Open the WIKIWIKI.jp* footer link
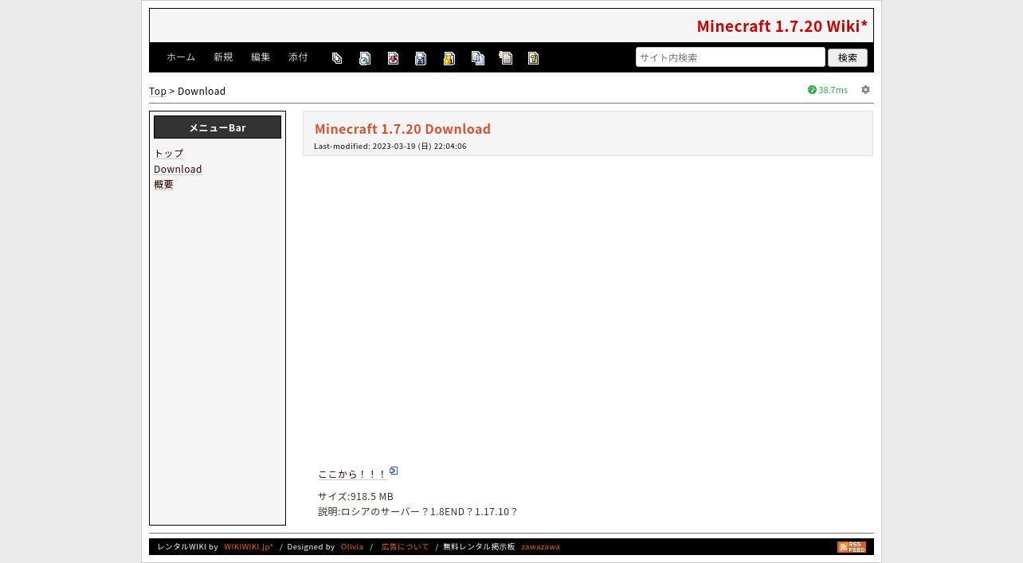Image resolution: width=1023 pixels, height=563 pixels. click(249, 547)
